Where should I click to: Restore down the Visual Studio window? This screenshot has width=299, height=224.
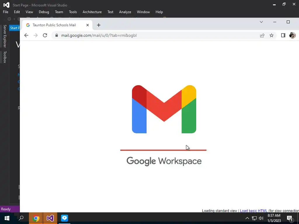[x=284, y=4]
